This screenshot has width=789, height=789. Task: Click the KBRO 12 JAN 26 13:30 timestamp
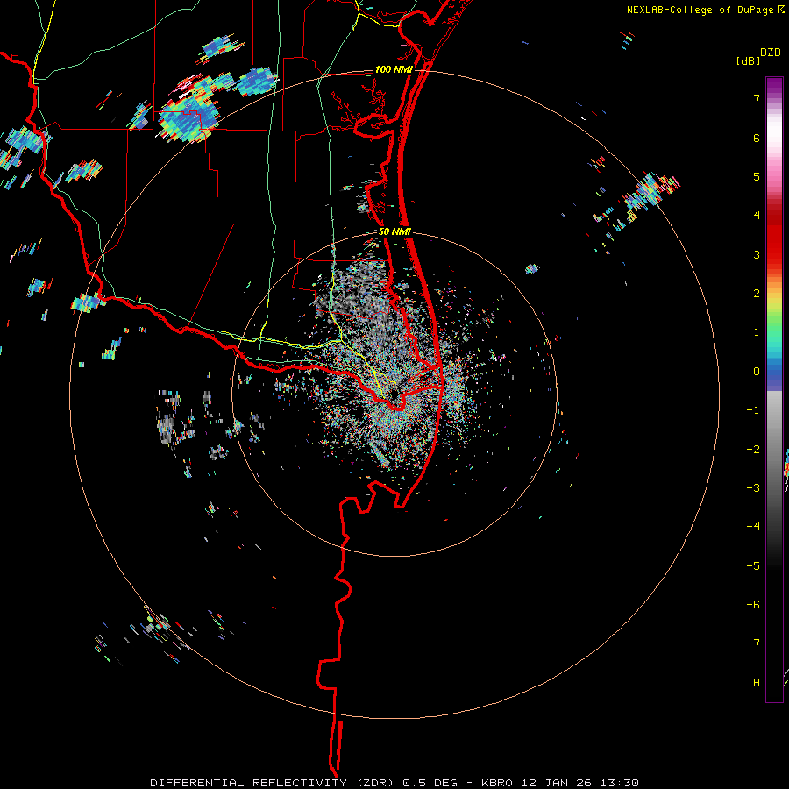(x=560, y=783)
